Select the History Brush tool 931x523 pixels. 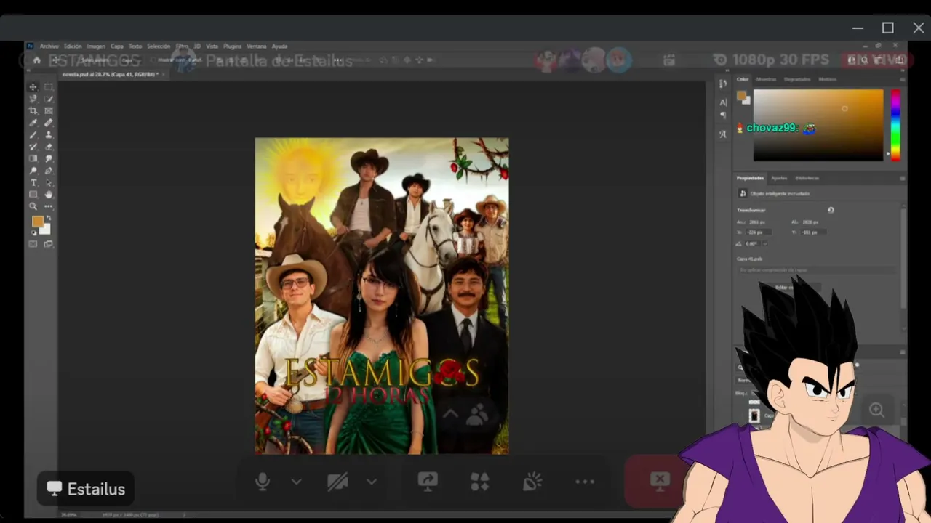33,147
